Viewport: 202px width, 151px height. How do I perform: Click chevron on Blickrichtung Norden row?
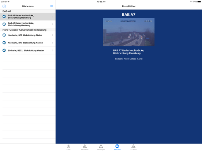(x=53, y=43)
